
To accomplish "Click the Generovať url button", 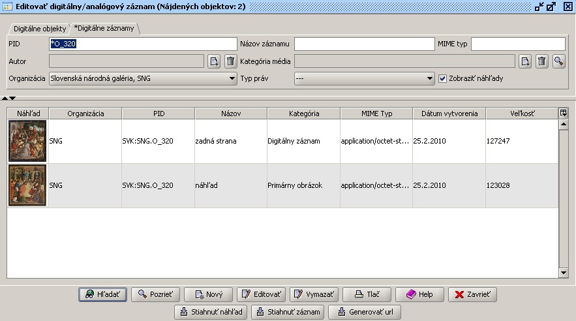I will point(365,312).
